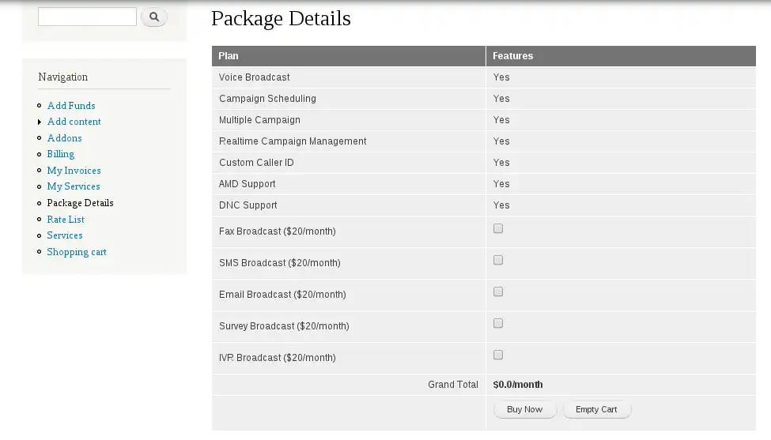Screen dimensions: 771x440
Task: Enable the Fax Broadcast checkbox
Action: 498,229
